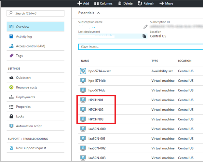The image size is (203, 162).
Task: Sort by the LOCATION column header
Action: coord(184,61)
